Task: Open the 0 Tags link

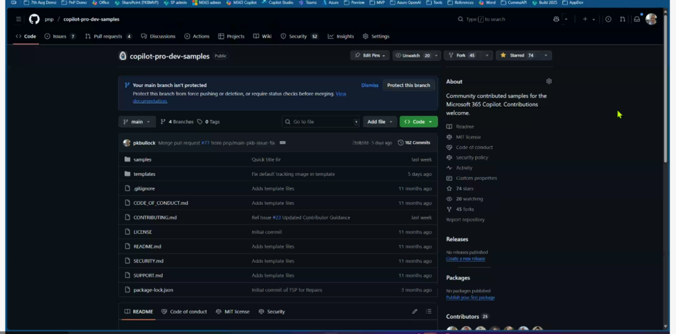Action: (x=209, y=122)
